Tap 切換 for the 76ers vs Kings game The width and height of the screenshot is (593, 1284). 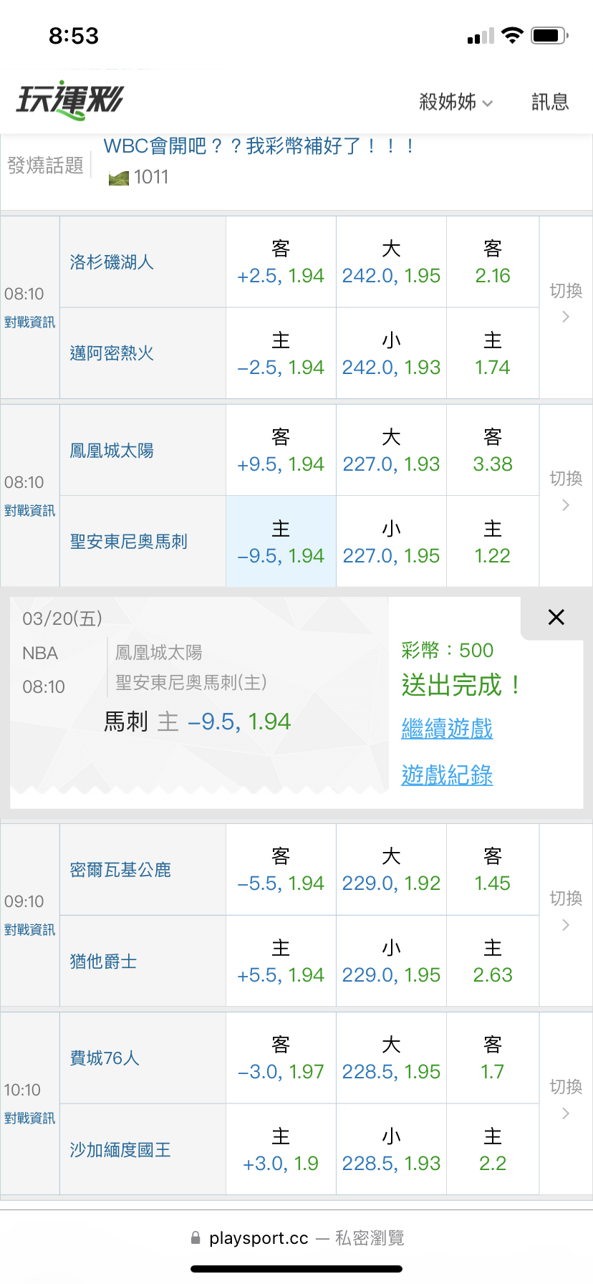tap(566, 1099)
